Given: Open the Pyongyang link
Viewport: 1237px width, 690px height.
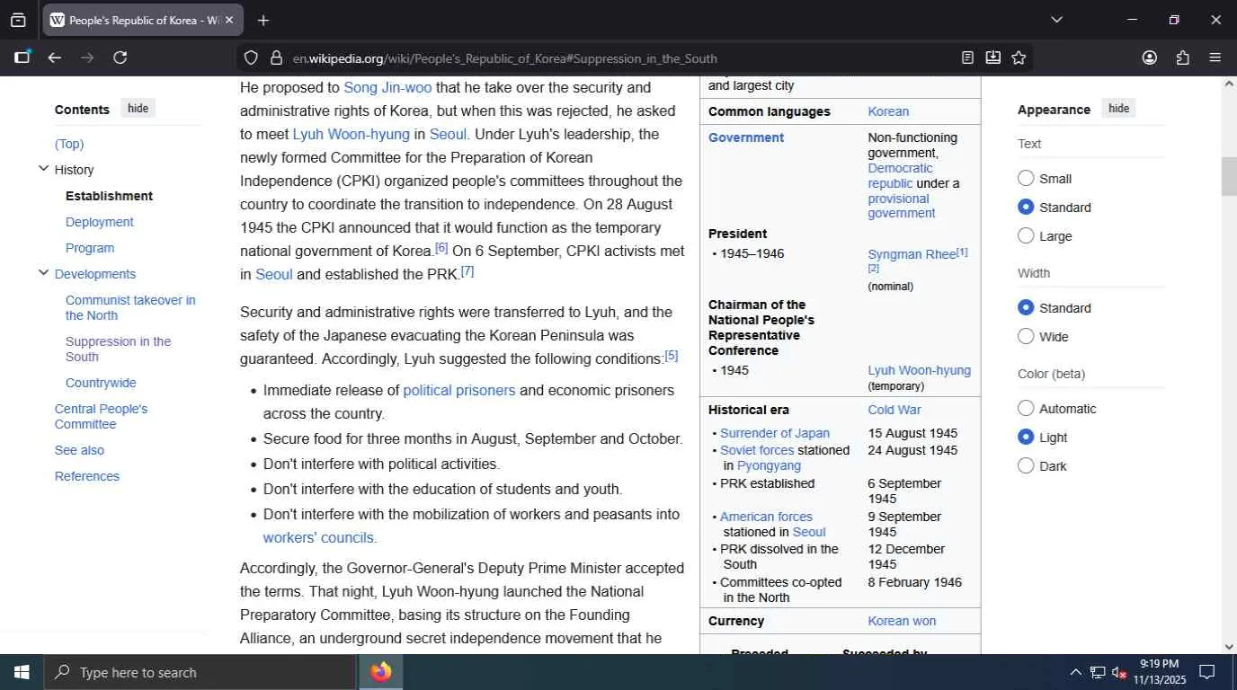Looking at the screenshot, I should pos(769,465).
